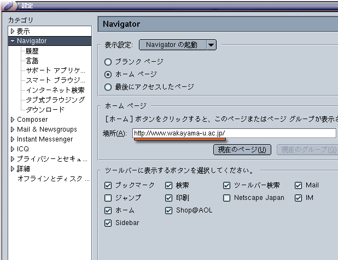Expand the プライバシーとセキュ... category
The width and height of the screenshot is (338, 260).
click(12, 159)
